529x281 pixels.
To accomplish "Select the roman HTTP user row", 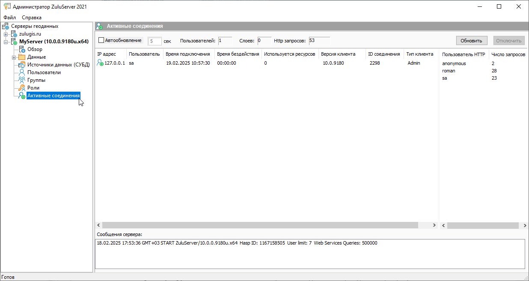I will click(449, 71).
